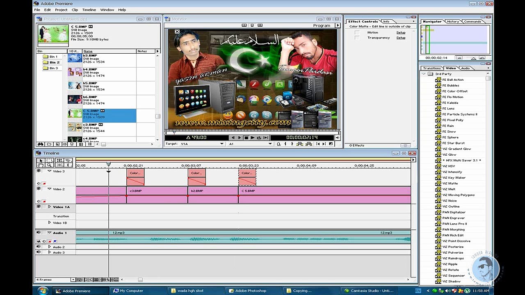This screenshot has width=525, height=295.
Task: Click the Find binoculars icon in Project window
Action: click(41, 144)
